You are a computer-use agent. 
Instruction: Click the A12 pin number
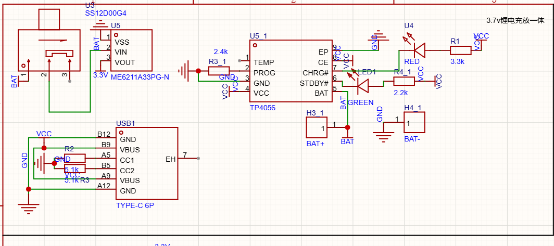coord(104,186)
